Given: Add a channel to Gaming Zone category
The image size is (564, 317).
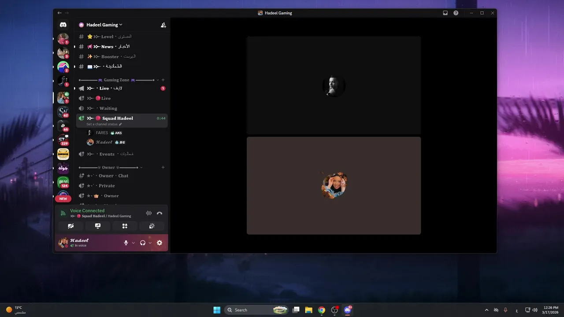Looking at the screenshot, I should 163,80.
